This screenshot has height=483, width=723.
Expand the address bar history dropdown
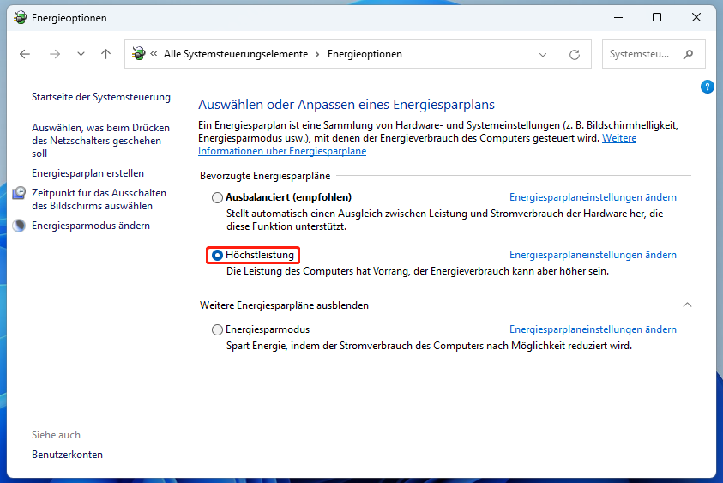click(x=543, y=55)
